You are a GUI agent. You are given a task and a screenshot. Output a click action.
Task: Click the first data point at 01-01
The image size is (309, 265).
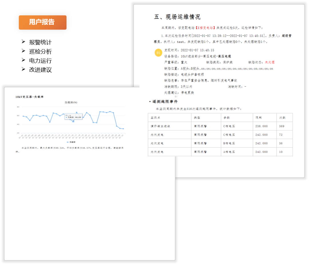pyautogui.click(x=23, y=116)
